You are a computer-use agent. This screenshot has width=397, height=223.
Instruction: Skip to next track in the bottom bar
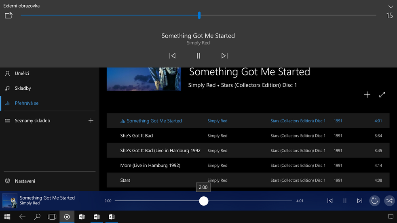pos(359,201)
